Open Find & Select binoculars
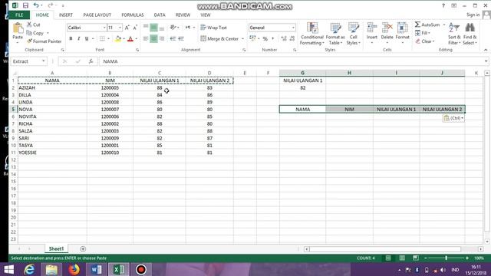 (470, 34)
